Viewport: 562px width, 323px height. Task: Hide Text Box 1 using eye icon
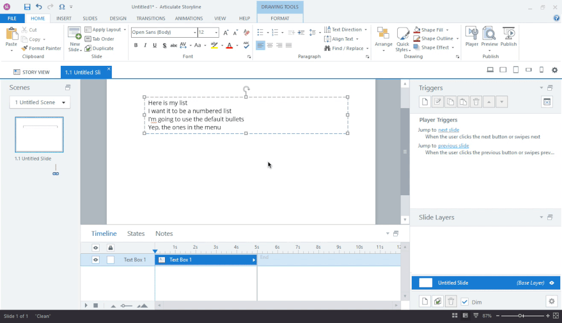96,260
